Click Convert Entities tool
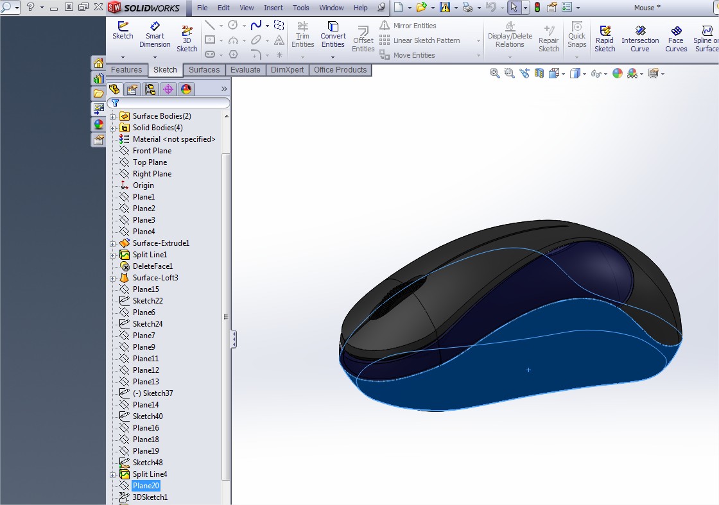This screenshot has width=719, height=505. tap(333, 35)
